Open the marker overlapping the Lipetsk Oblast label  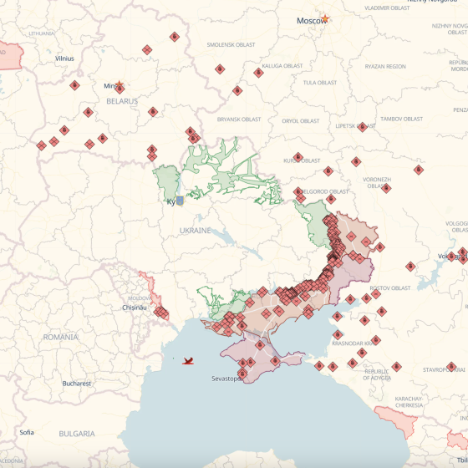(363, 127)
